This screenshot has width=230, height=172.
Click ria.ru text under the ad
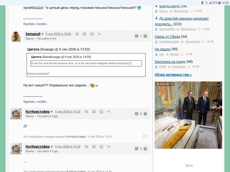pyautogui.click(x=189, y=166)
